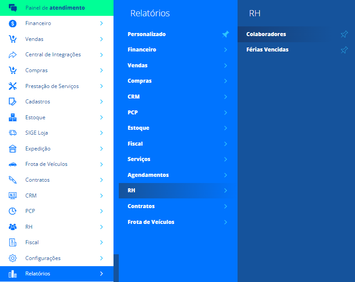Click the Prestação de Serviços tools icon

click(x=13, y=86)
